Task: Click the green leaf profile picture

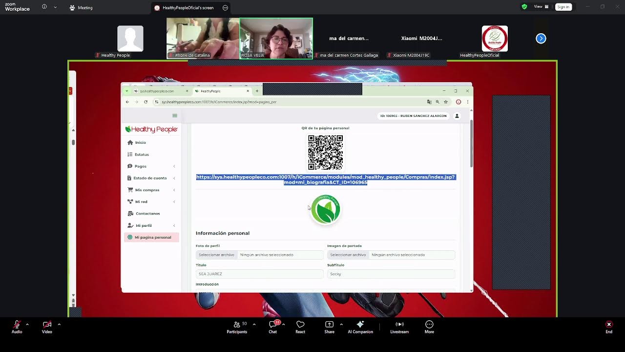Action: click(326, 210)
